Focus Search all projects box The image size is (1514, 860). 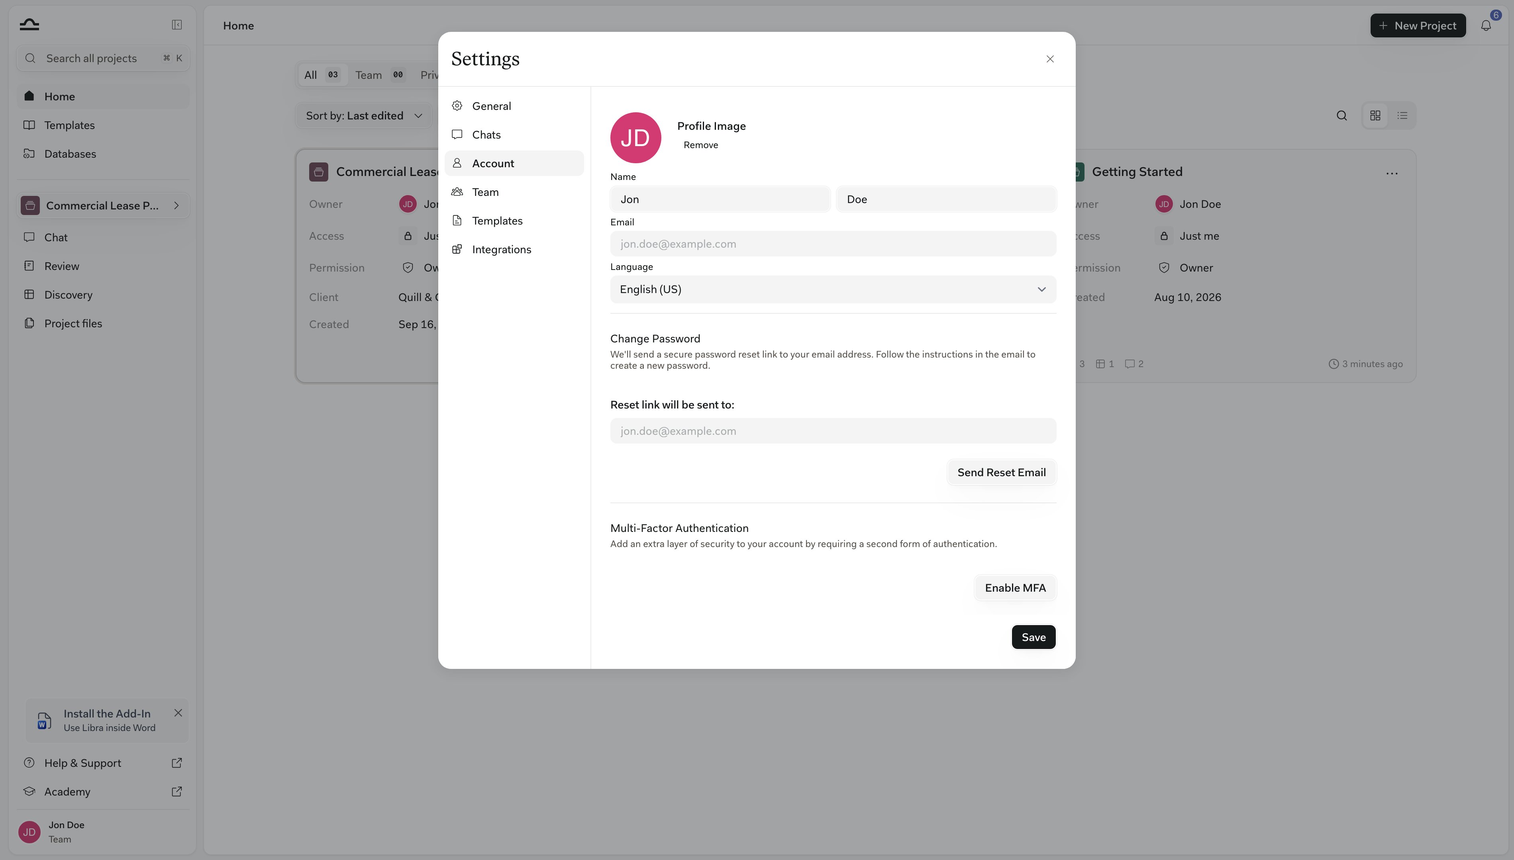(103, 59)
